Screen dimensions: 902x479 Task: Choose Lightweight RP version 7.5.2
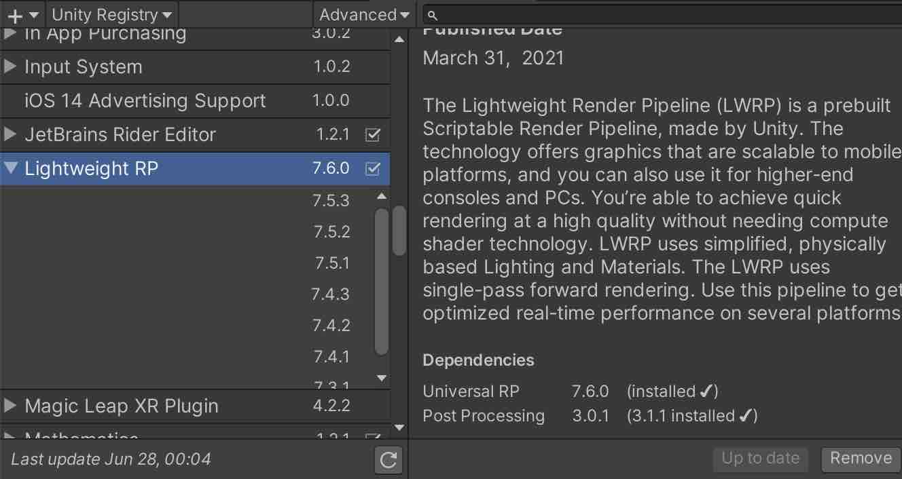[331, 231]
